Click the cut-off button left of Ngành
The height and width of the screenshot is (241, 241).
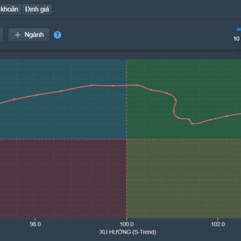(x=1, y=35)
